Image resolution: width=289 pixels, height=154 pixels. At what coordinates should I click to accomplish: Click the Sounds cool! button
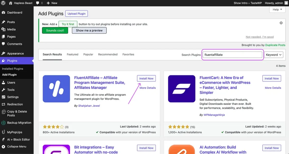tap(55, 30)
